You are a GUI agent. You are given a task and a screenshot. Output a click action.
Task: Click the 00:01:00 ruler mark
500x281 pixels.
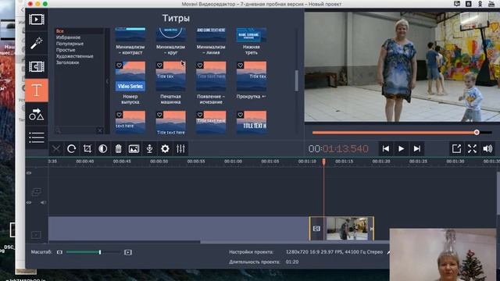pos(233,162)
